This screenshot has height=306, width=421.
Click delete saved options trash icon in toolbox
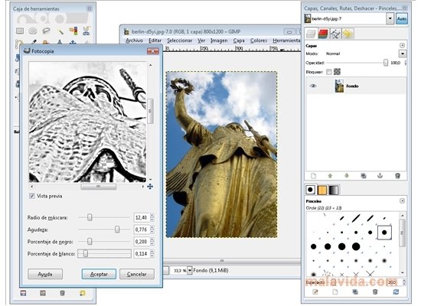coord(62,293)
